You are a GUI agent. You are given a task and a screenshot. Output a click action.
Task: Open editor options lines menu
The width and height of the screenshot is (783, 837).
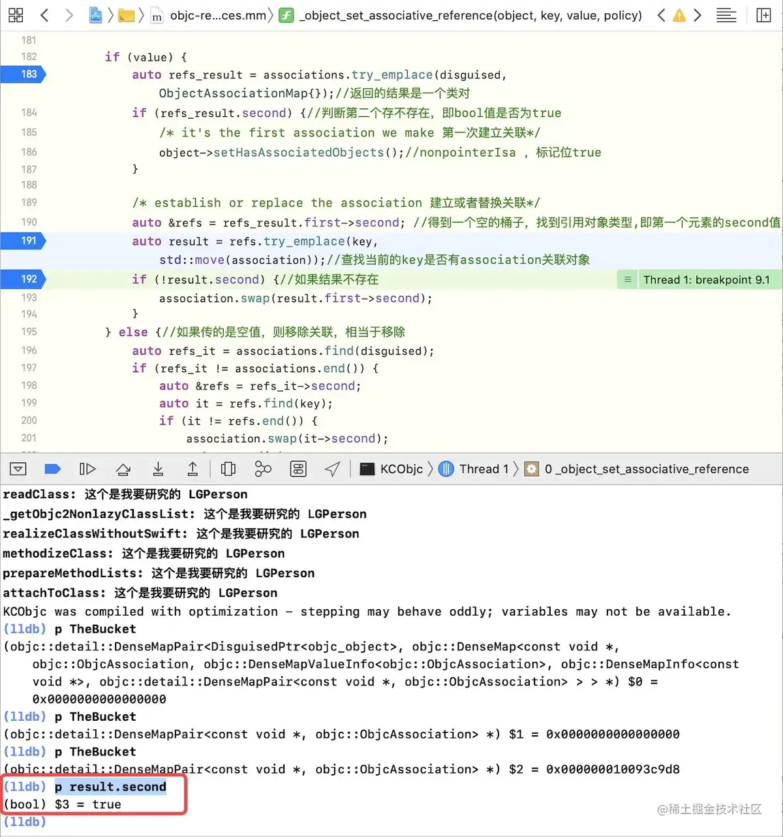(x=726, y=15)
